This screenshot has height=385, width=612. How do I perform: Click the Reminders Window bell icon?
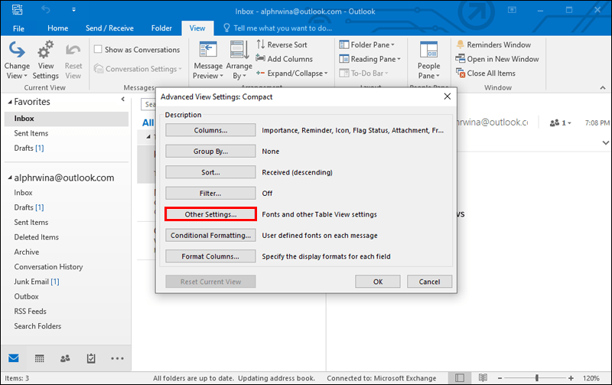461,44
